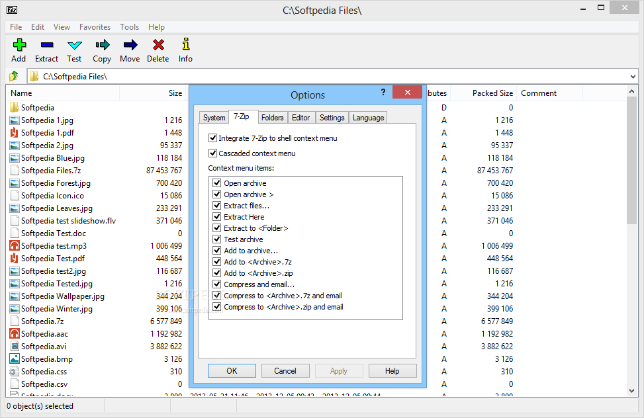Click OK in Options dialog
The height and width of the screenshot is (418, 644).
tap(232, 371)
